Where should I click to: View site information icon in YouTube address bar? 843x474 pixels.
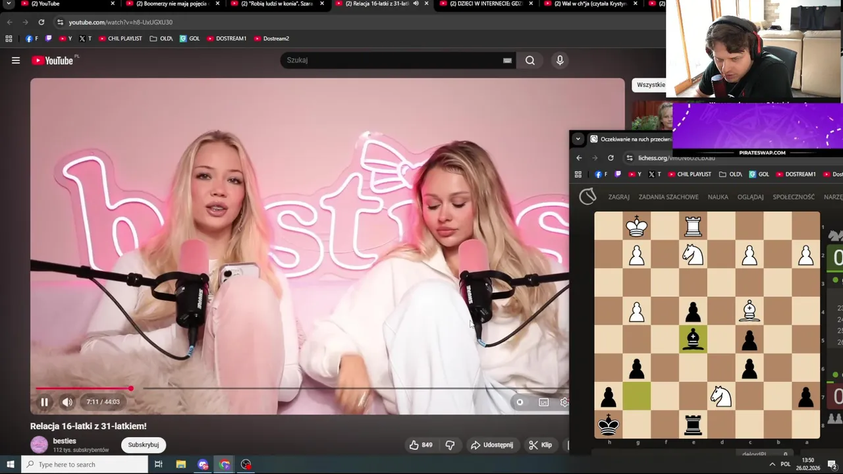click(x=61, y=22)
